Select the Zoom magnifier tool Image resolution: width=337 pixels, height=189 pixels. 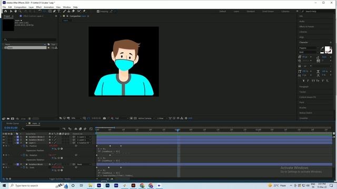(x=20, y=12)
